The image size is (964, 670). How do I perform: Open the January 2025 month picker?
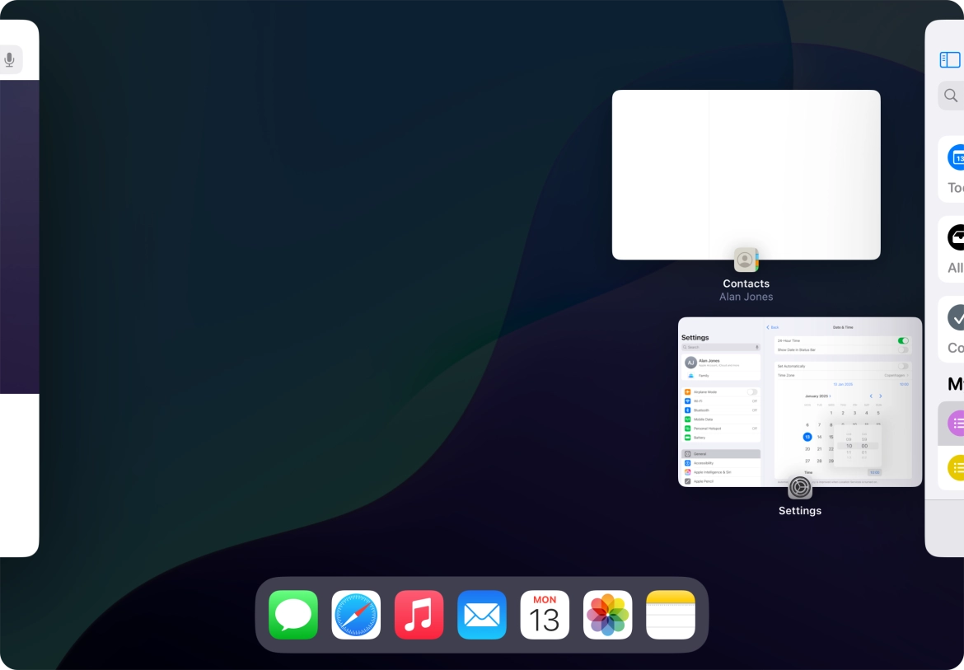(x=817, y=396)
